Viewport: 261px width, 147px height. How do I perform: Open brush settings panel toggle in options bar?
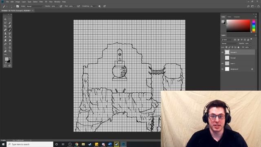18,6
